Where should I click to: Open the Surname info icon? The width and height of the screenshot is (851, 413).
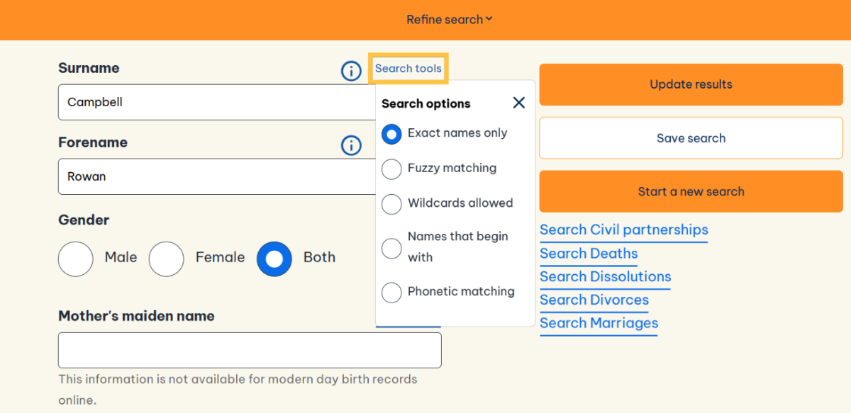pos(351,71)
